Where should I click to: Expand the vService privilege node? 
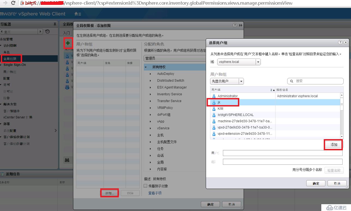pyautogui.click(x=150, y=128)
